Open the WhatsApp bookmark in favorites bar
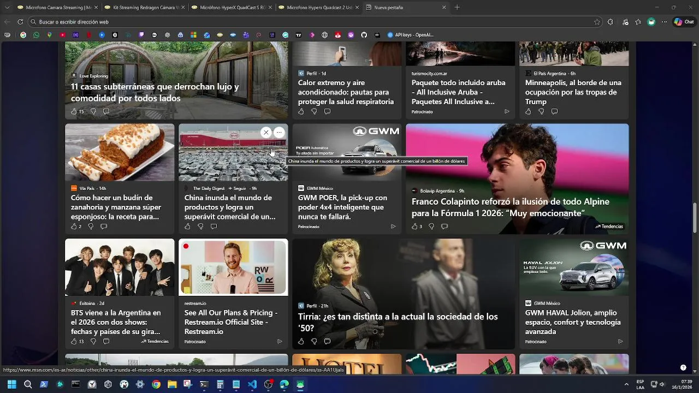Image resolution: width=699 pixels, height=393 pixels. [36, 35]
